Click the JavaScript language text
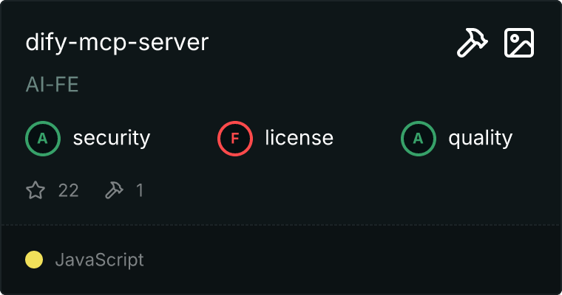Image resolution: width=562 pixels, height=295 pixels. [99, 260]
